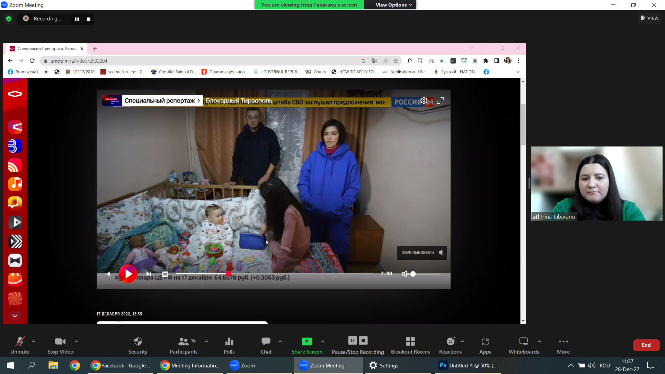Open the video playlist icon
This screenshot has width=665, height=374.
tap(165, 274)
